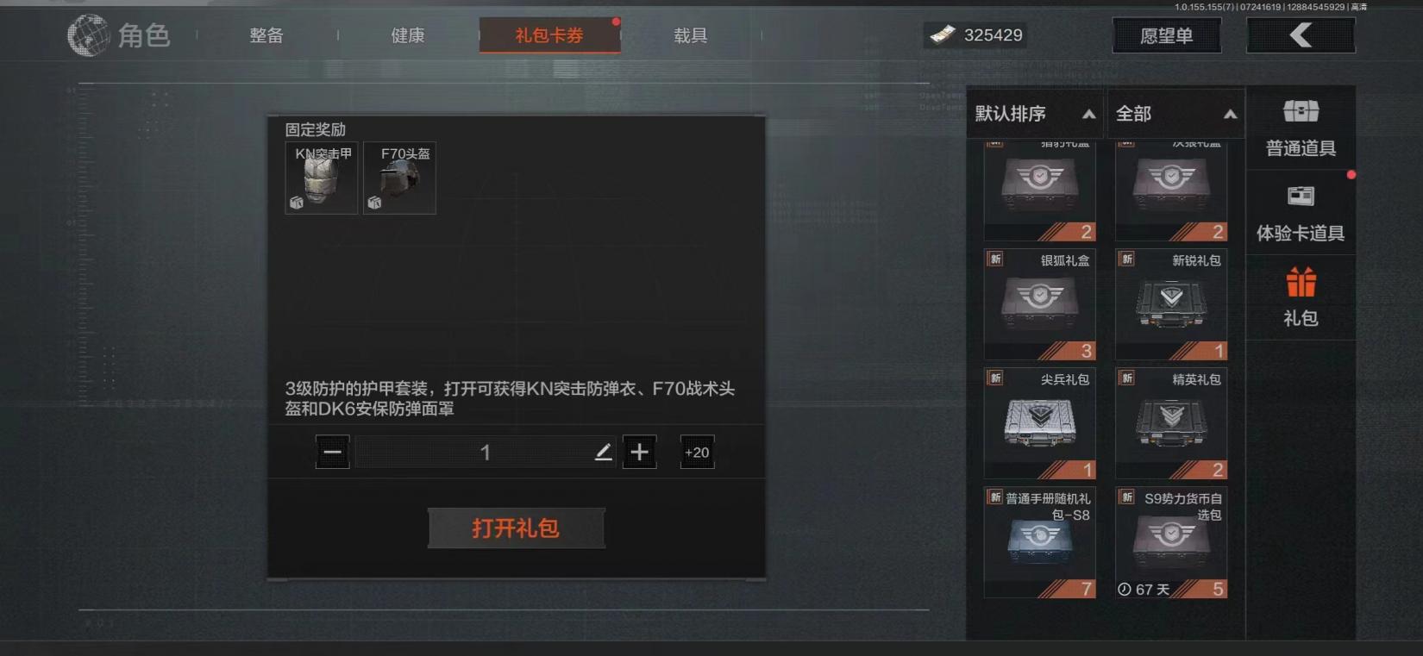This screenshot has width=1423, height=656.
Task: Click the pencil edit quantity icon
Action: coord(603,452)
